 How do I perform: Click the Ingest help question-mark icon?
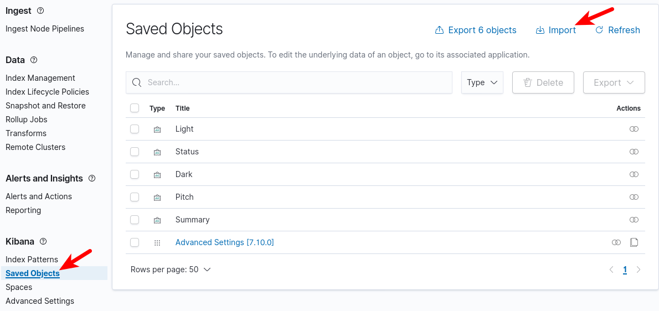click(x=40, y=11)
